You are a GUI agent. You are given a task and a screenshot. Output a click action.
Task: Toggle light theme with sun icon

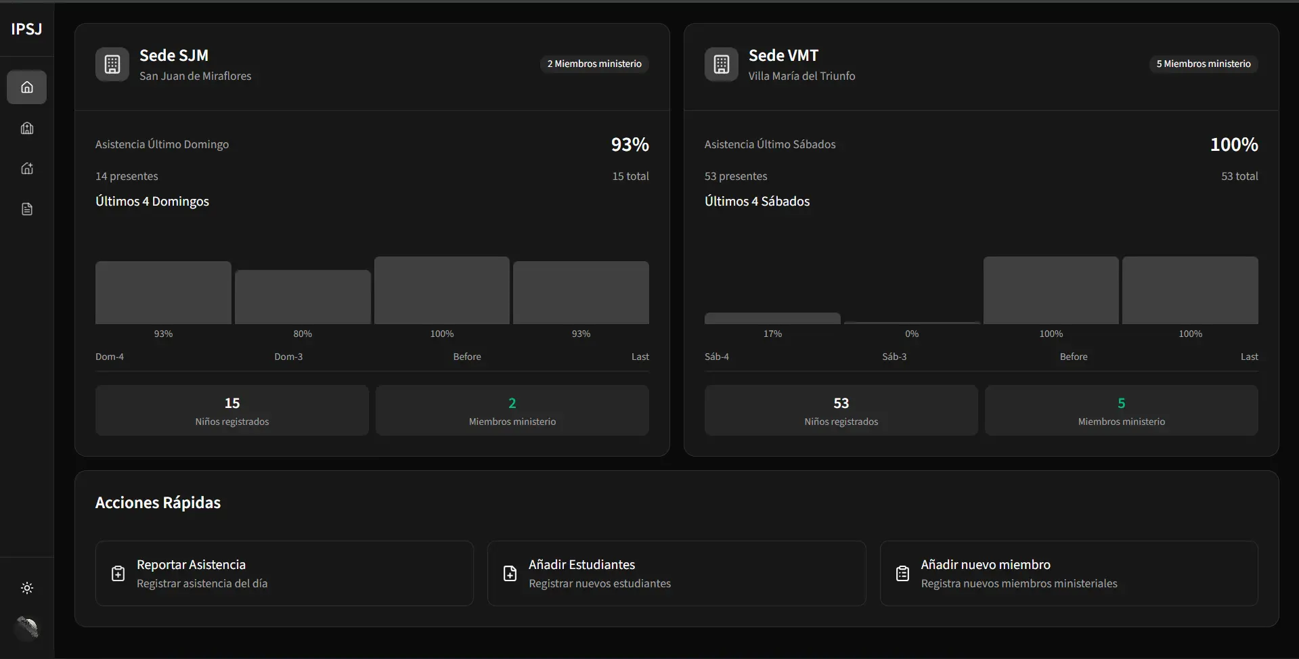click(27, 588)
